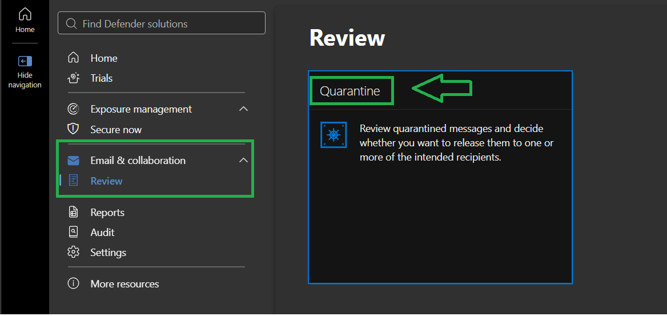Open the Review menu item
The width and height of the screenshot is (667, 316).
[106, 181]
